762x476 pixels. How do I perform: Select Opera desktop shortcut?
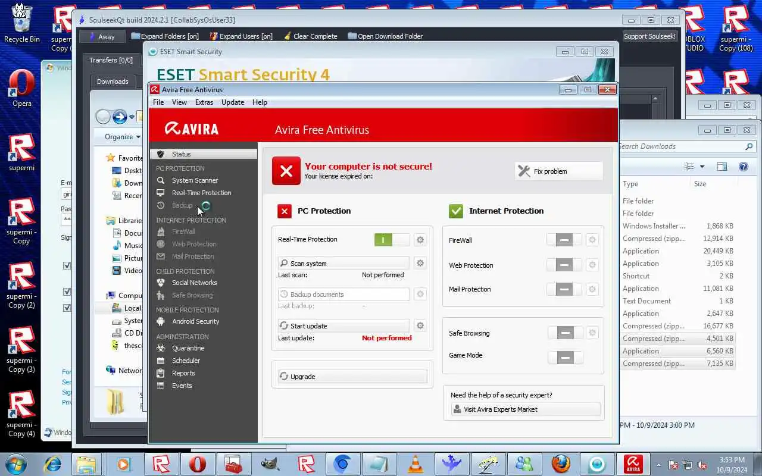(22, 89)
